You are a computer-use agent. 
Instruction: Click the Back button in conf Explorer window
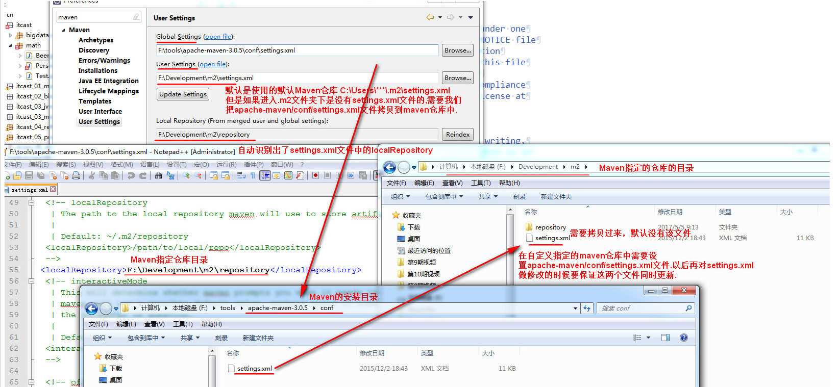pos(91,308)
